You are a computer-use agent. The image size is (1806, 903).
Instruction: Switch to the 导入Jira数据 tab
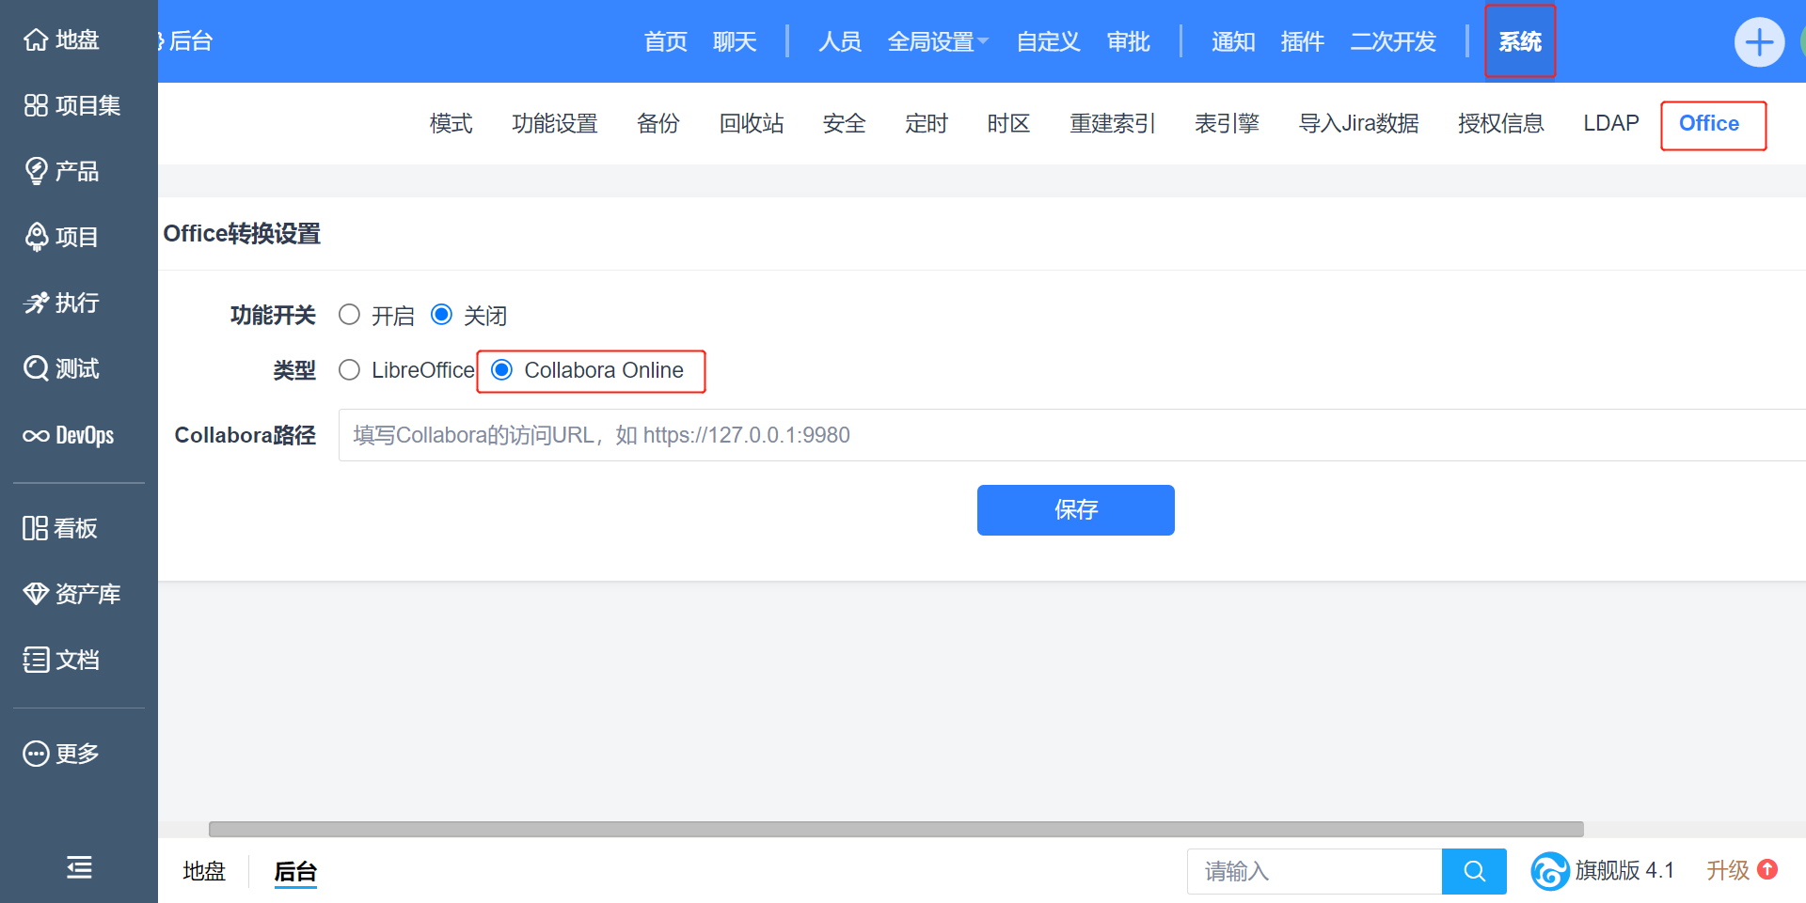[1359, 123]
